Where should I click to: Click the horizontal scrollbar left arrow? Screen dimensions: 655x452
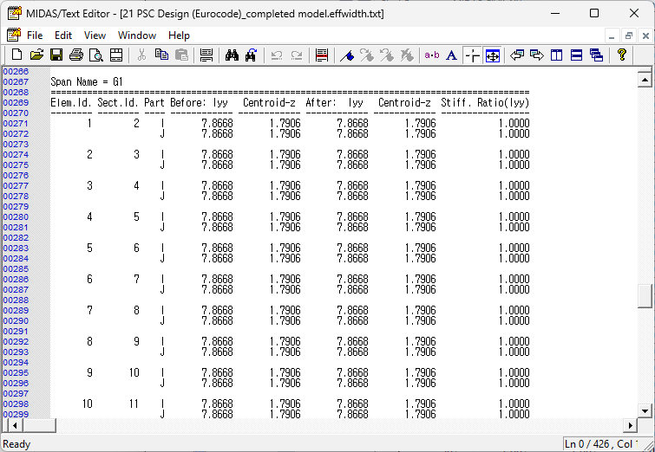pyautogui.click(x=15, y=426)
